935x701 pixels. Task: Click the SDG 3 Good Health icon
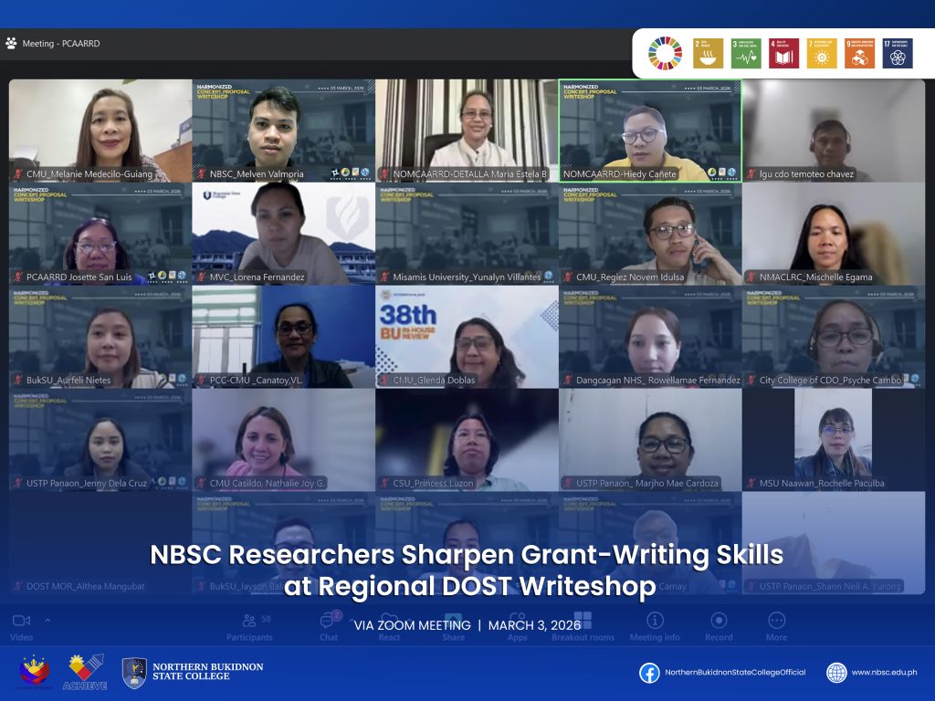(x=746, y=53)
